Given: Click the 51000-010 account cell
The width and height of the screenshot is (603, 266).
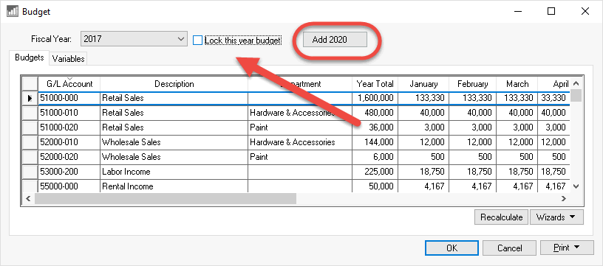Looking at the screenshot, I should click(x=69, y=113).
